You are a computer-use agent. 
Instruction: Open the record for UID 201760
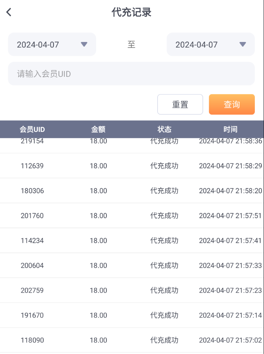(x=32, y=216)
